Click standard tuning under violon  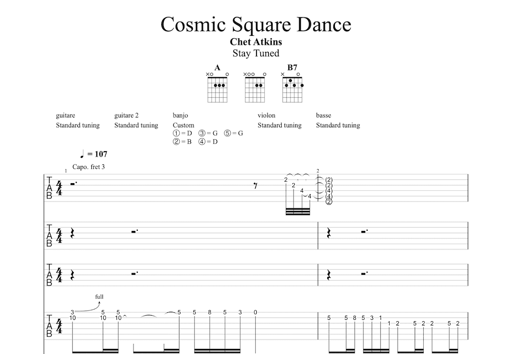click(x=279, y=125)
